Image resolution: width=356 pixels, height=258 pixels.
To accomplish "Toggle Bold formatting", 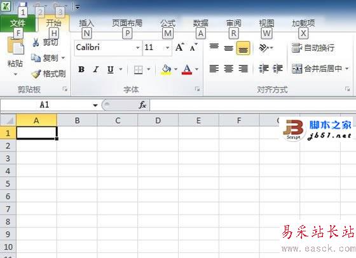I will tap(81, 70).
